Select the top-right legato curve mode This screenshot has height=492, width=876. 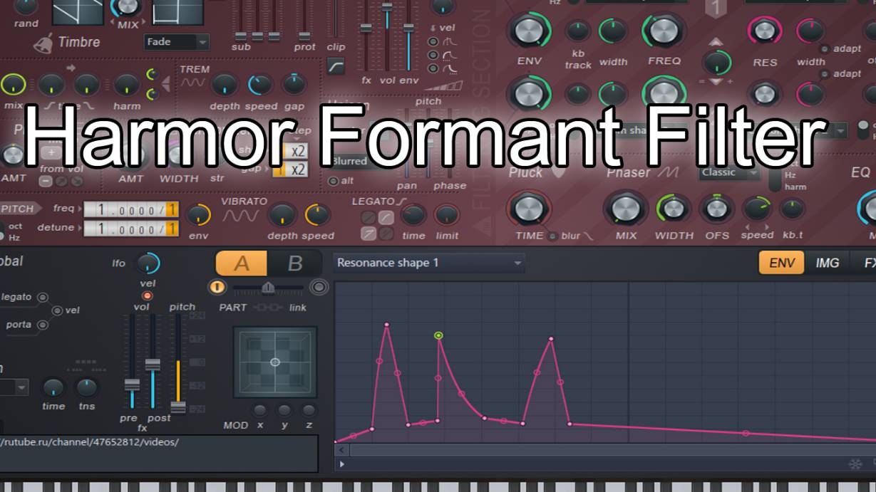(386, 218)
